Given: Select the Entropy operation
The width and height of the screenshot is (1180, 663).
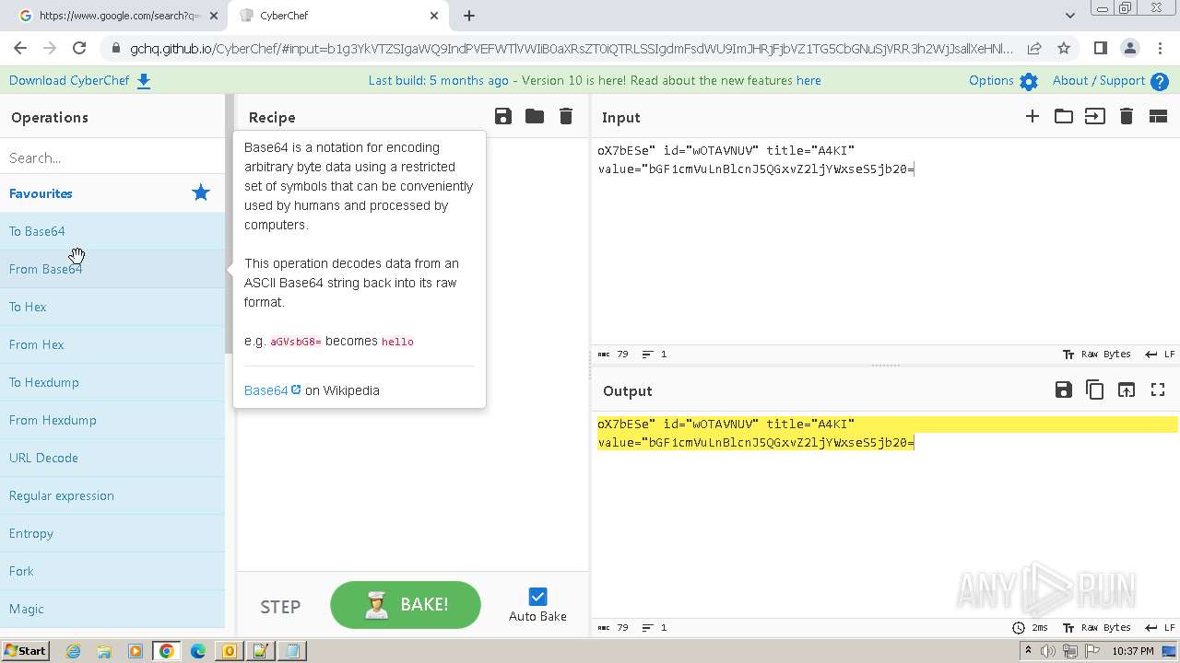Looking at the screenshot, I should click(112, 533).
